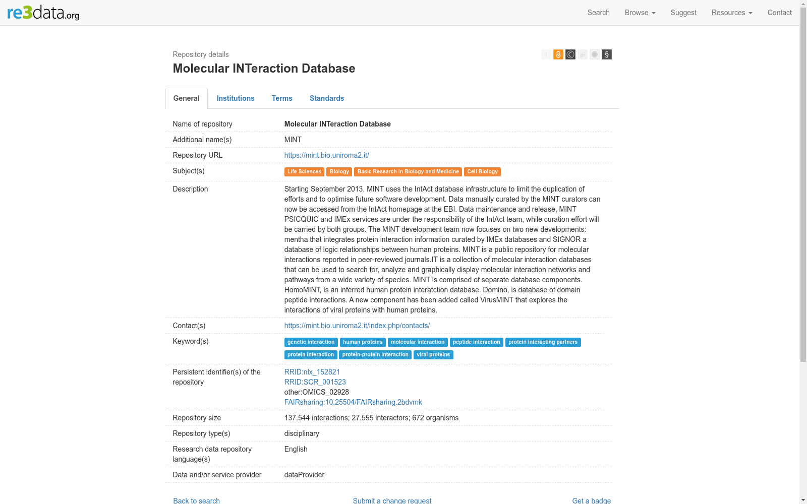Click the 'protein interaction' keyword tag

tap(311, 355)
